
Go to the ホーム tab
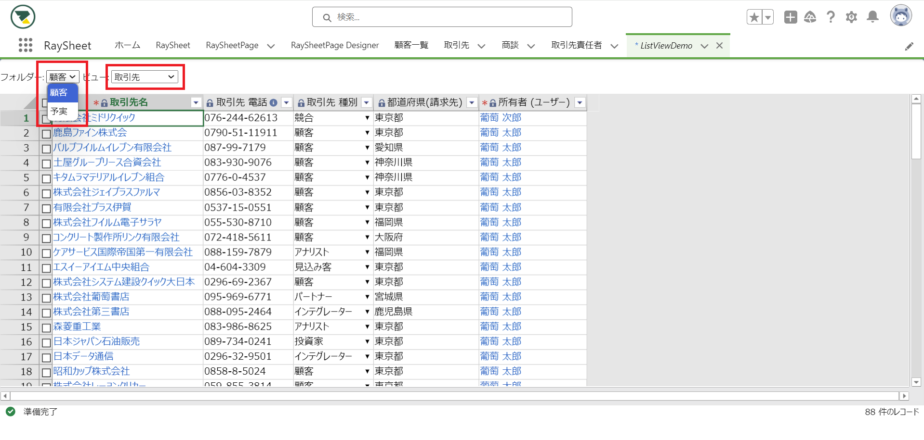point(127,45)
